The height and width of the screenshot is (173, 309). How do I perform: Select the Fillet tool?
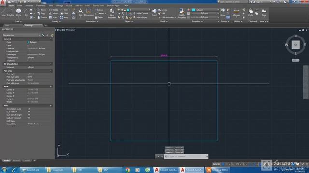pos(64,13)
